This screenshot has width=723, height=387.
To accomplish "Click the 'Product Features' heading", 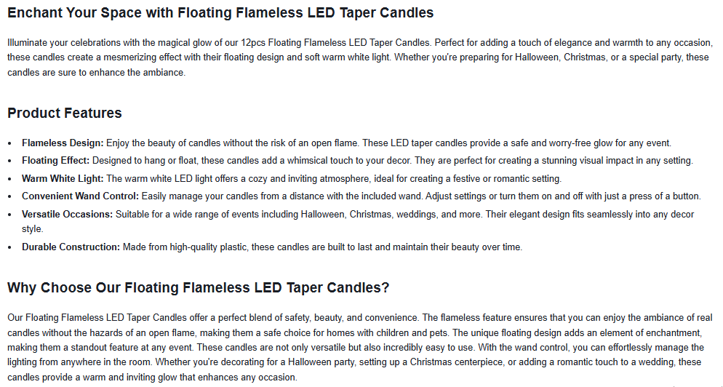I will click(65, 113).
